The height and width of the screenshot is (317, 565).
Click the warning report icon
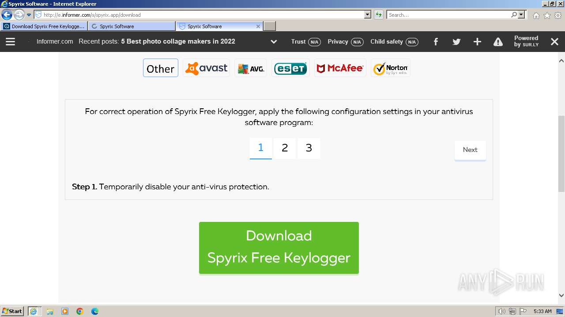coord(498,42)
